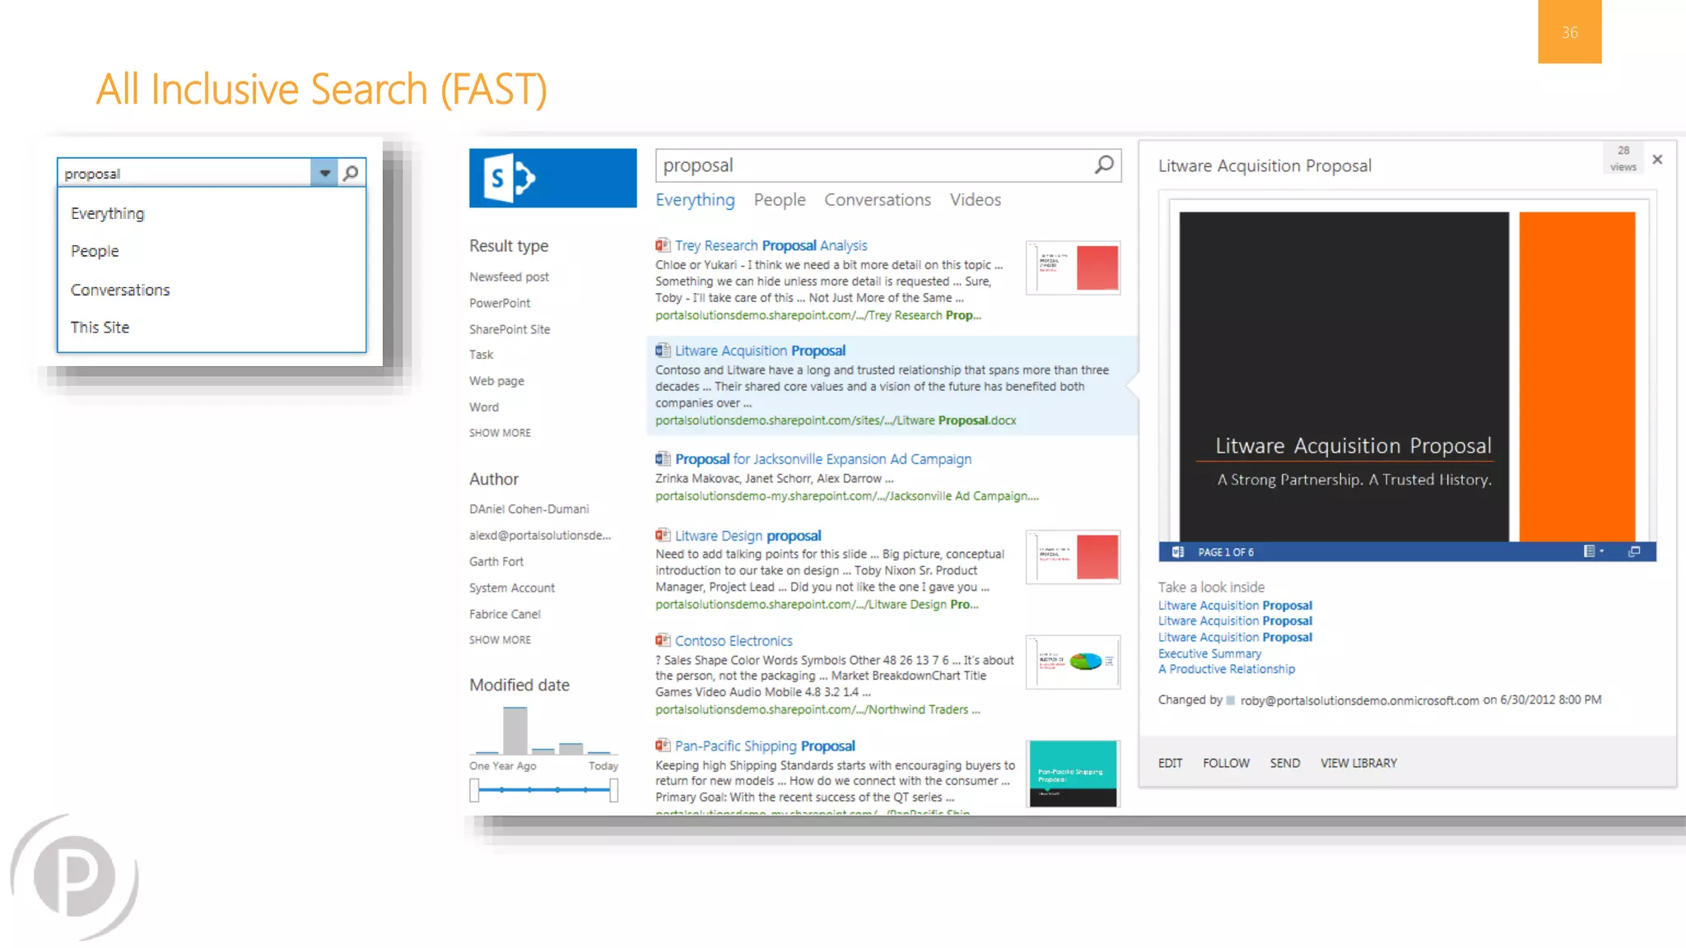The image size is (1686, 948).
Task: Select People in the search scope dropdown
Action: (95, 251)
